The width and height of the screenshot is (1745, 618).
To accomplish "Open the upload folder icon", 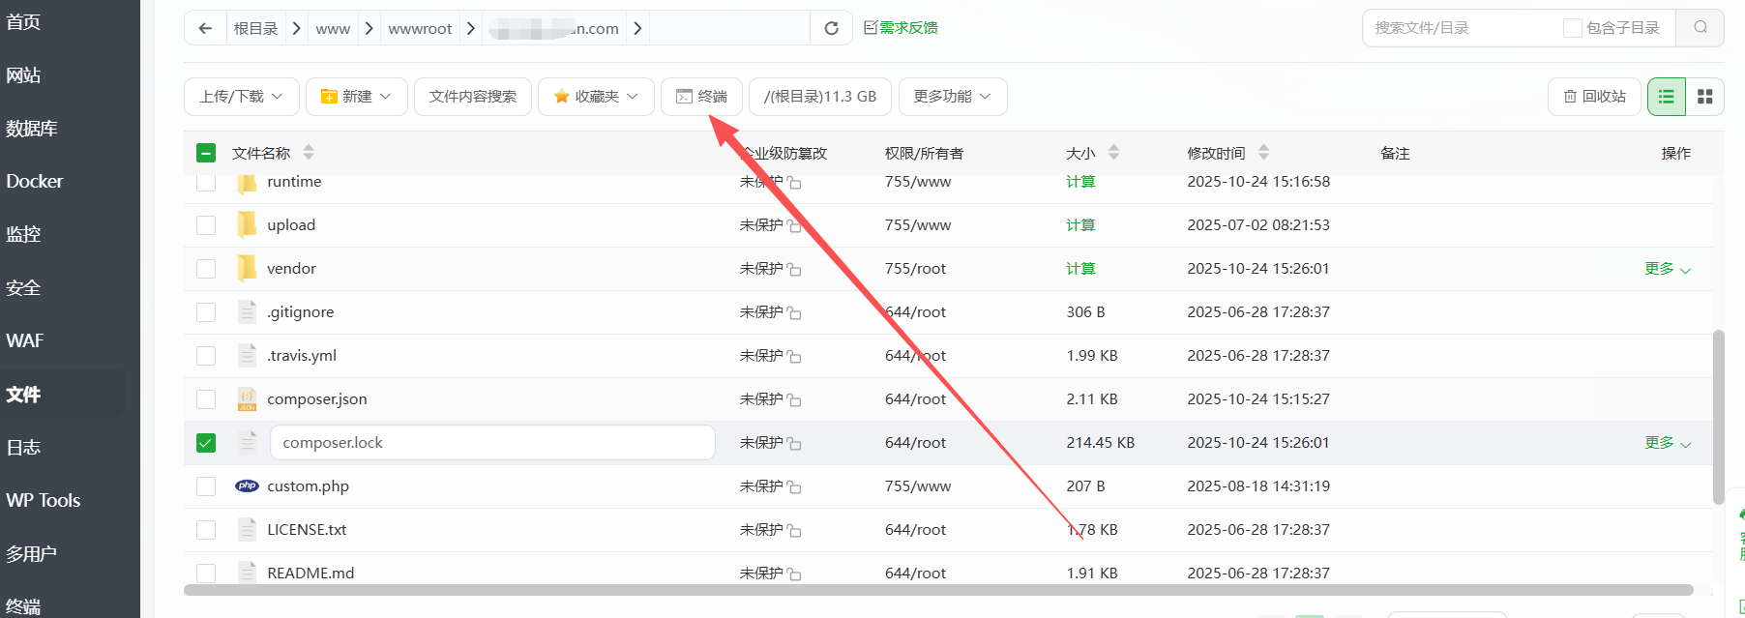I will pos(247,224).
